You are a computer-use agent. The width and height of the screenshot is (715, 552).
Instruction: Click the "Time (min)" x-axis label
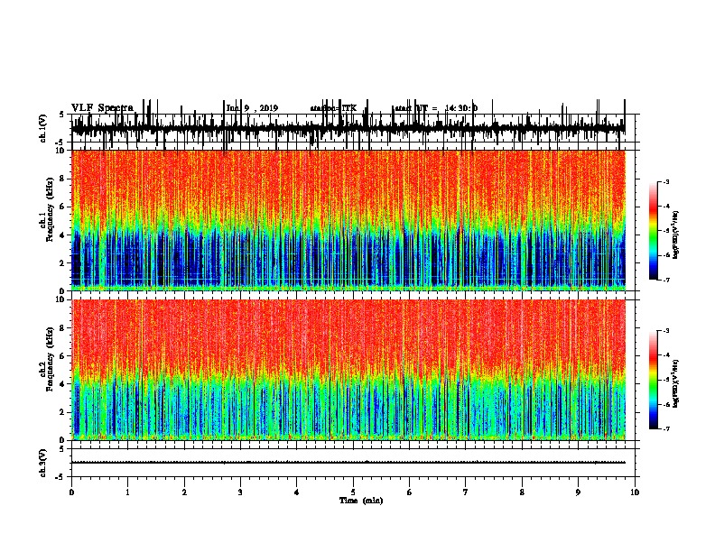tap(361, 501)
